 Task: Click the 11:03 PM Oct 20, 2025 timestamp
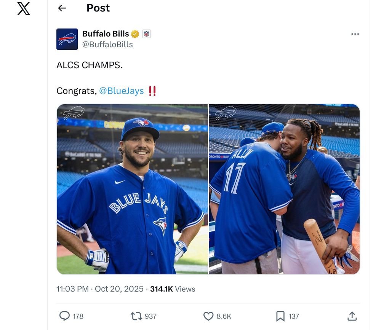point(100,289)
